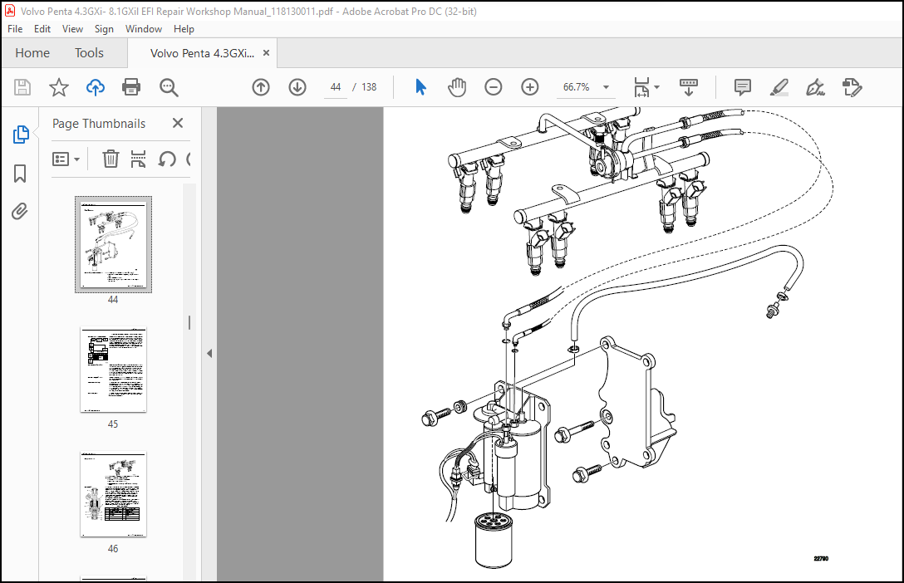The height and width of the screenshot is (583, 904).
Task: Open the Bookmarks panel icon
Action: [x=20, y=173]
